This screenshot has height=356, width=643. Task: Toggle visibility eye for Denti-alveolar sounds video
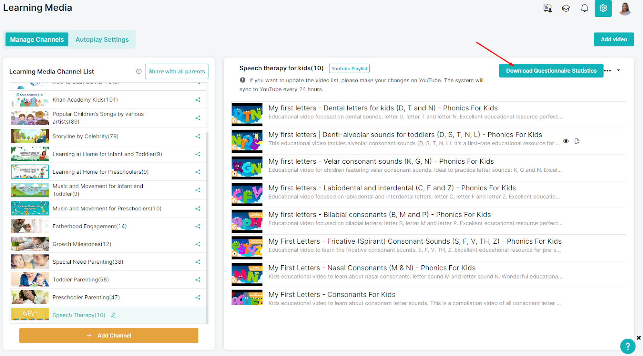coord(566,141)
